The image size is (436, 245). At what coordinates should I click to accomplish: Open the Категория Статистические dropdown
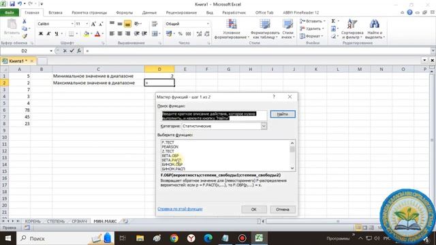point(264,126)
